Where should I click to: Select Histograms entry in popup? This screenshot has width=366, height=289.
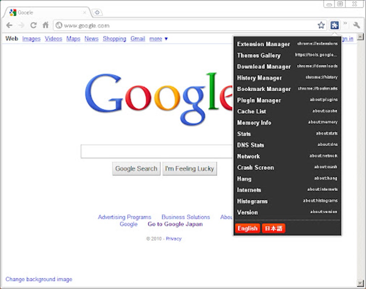(x=287, y=201)
